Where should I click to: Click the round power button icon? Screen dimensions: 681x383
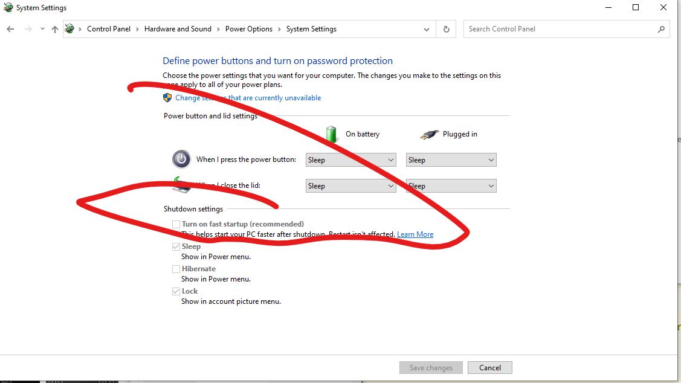(x=181, y=159)
